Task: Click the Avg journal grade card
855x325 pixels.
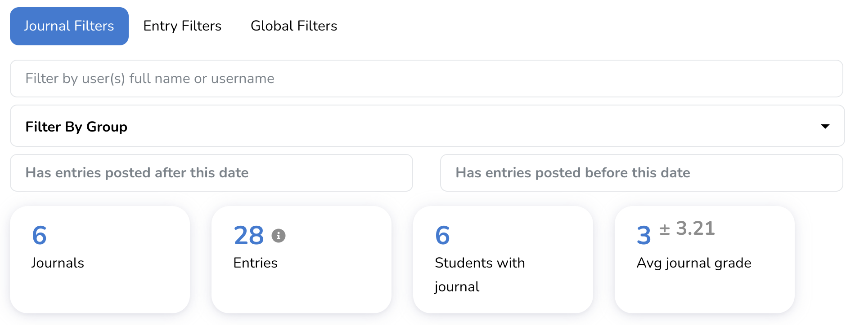Action: click(x=705, y=260)
